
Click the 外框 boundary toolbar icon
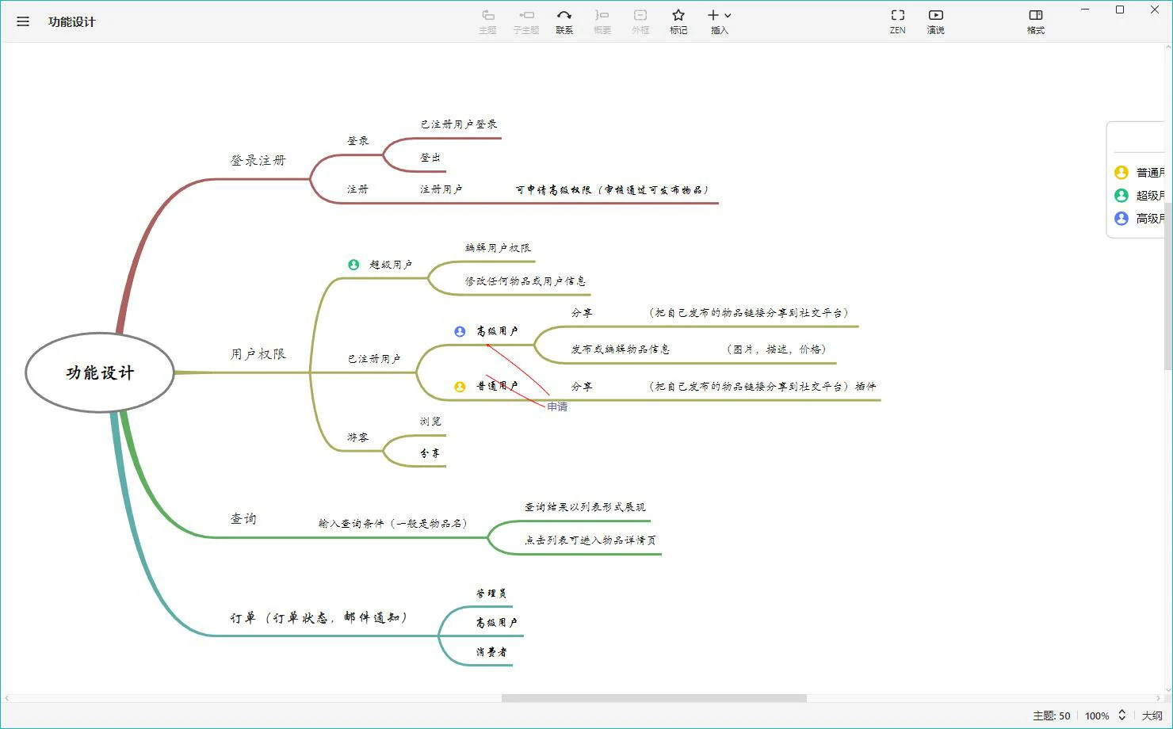point(640,21)
